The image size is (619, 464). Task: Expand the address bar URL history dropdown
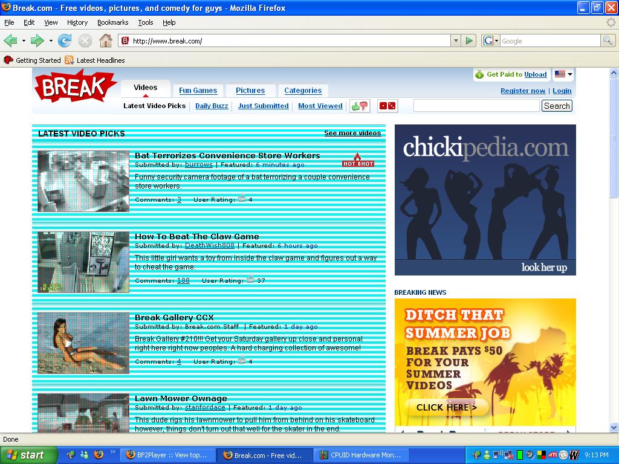coord(456,40)
